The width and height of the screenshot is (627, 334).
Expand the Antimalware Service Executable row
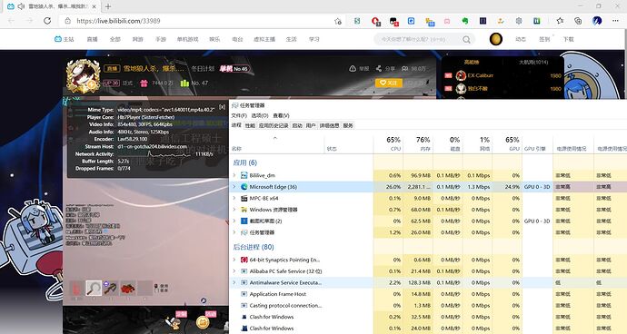(234, 282)
